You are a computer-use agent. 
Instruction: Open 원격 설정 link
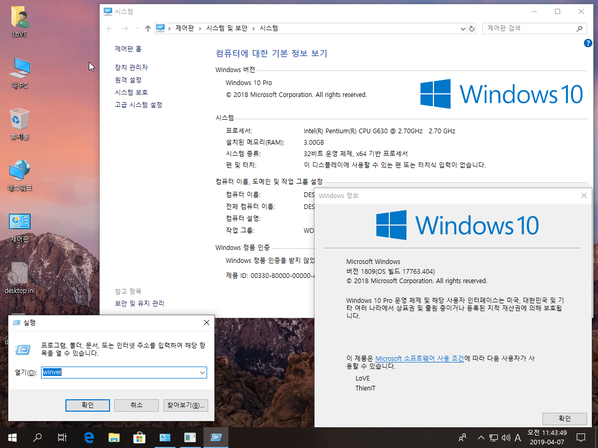click(128, 80)
